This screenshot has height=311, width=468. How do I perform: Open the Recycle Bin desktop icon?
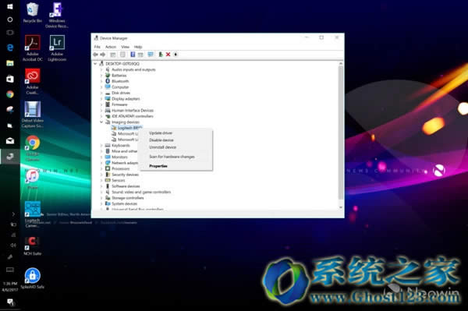click(33, 12)
